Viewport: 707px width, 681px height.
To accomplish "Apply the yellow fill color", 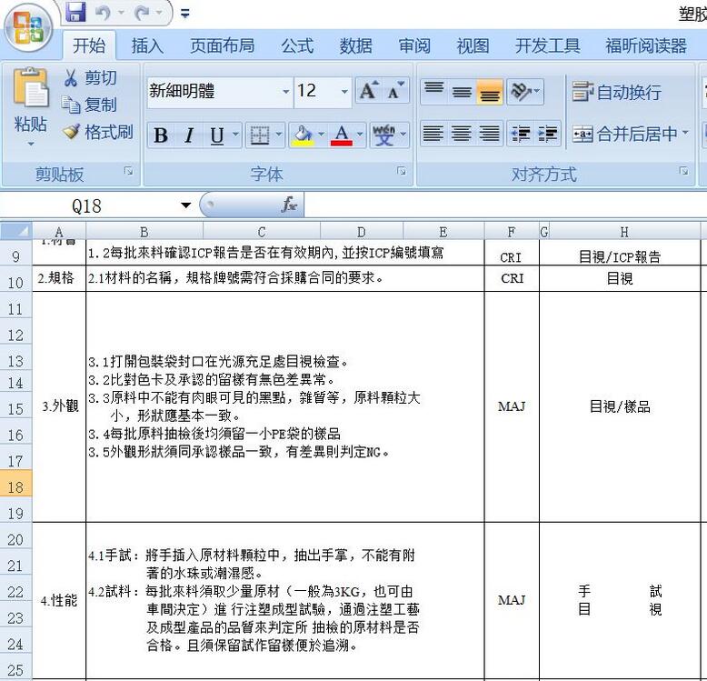I will 303,135.
